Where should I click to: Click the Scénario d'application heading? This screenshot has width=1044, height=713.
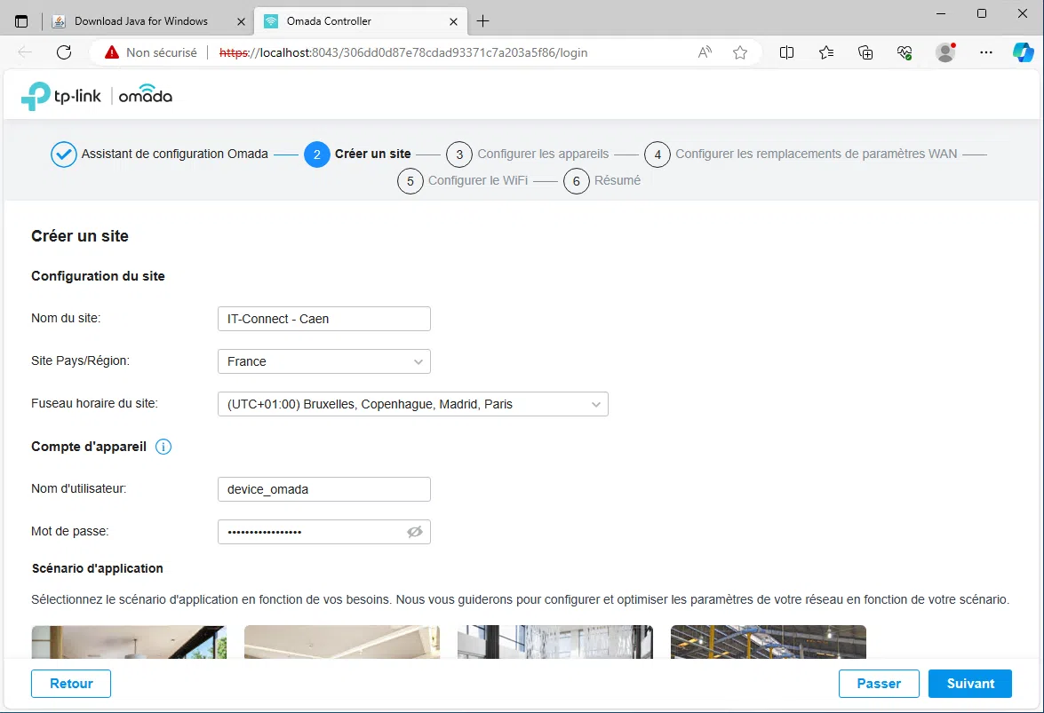tap(97, 568)
